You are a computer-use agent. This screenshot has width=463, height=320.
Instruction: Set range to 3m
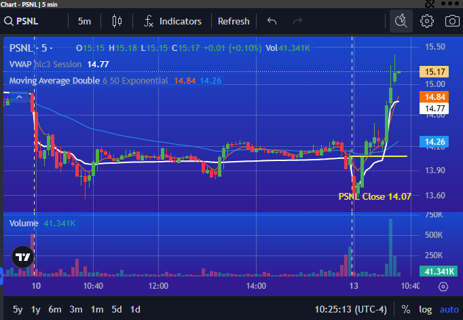coord(76,309)
